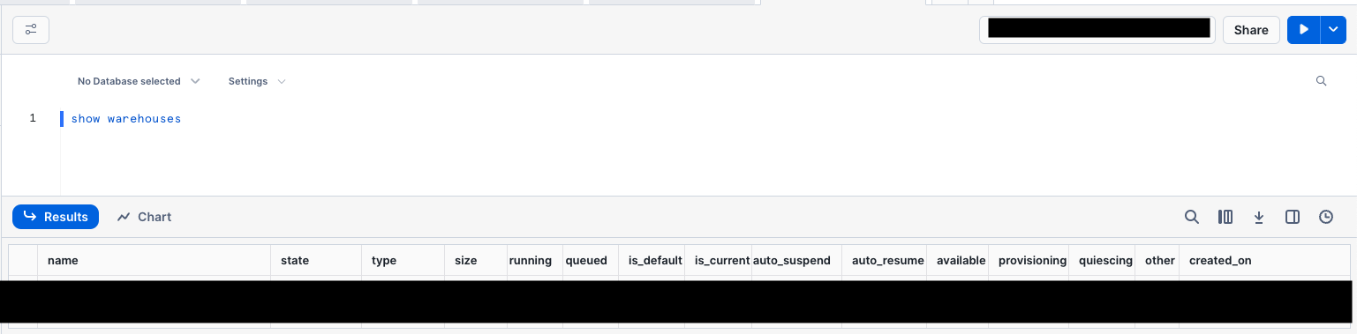Viewport: 1357px width, 334px height.
Task: Expand the Settings dropdown
Action: coord(257,81)
